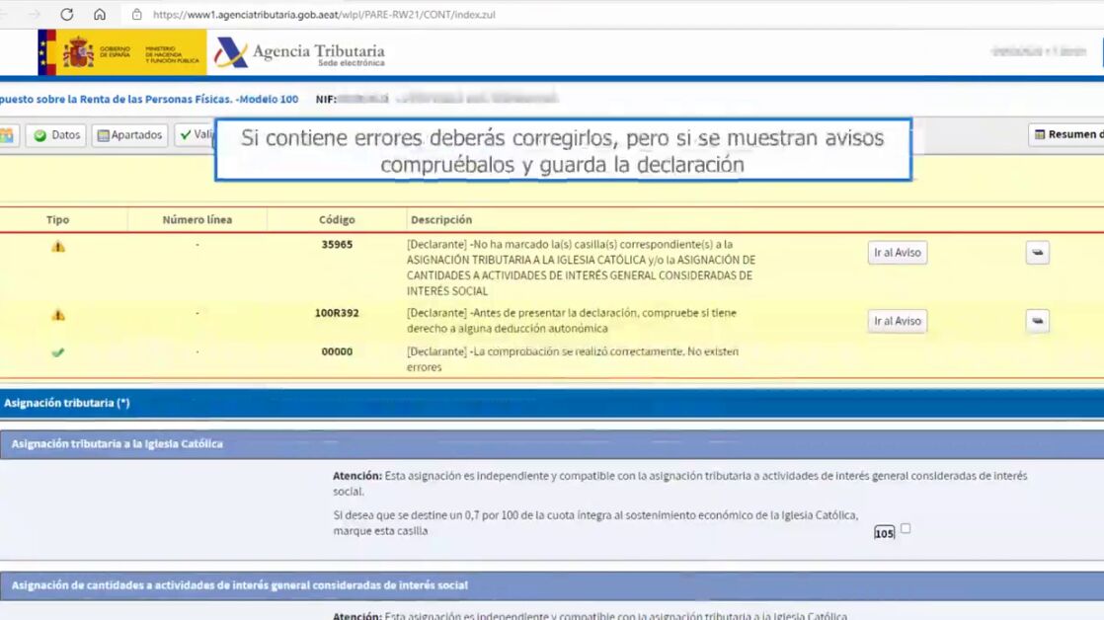This screenshot has height=620, width=1104.
Task: Click the 'Asignación de cantidades a actividades' section header
Action: [x=240, y=585]
